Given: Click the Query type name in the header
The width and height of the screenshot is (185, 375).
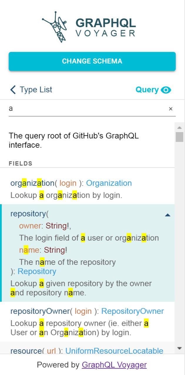Looking at the screenshot, I should coord(147,90).
